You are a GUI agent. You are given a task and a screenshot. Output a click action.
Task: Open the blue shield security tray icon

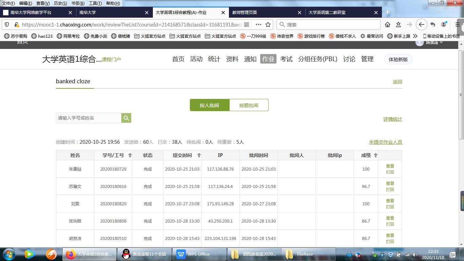[391, 255]
